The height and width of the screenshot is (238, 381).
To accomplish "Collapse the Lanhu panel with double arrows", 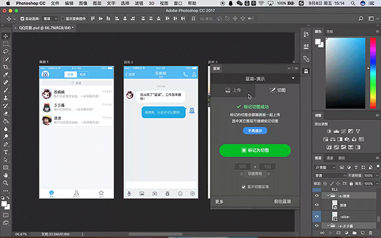I will coord(289,68).
